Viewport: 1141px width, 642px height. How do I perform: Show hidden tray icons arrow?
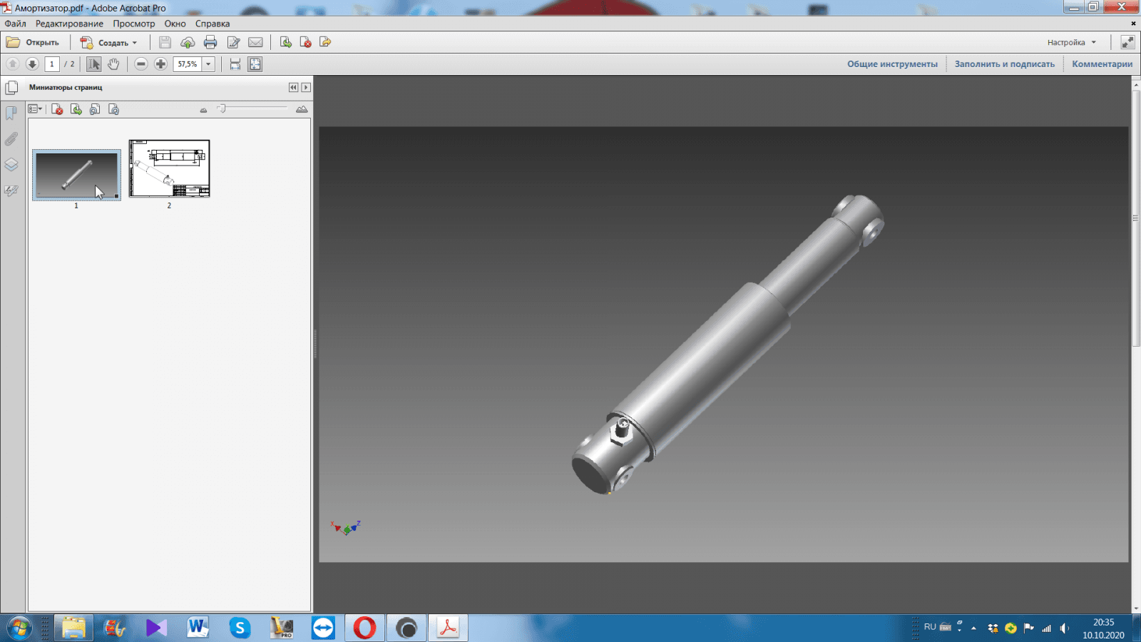click(x=973, y=628)
